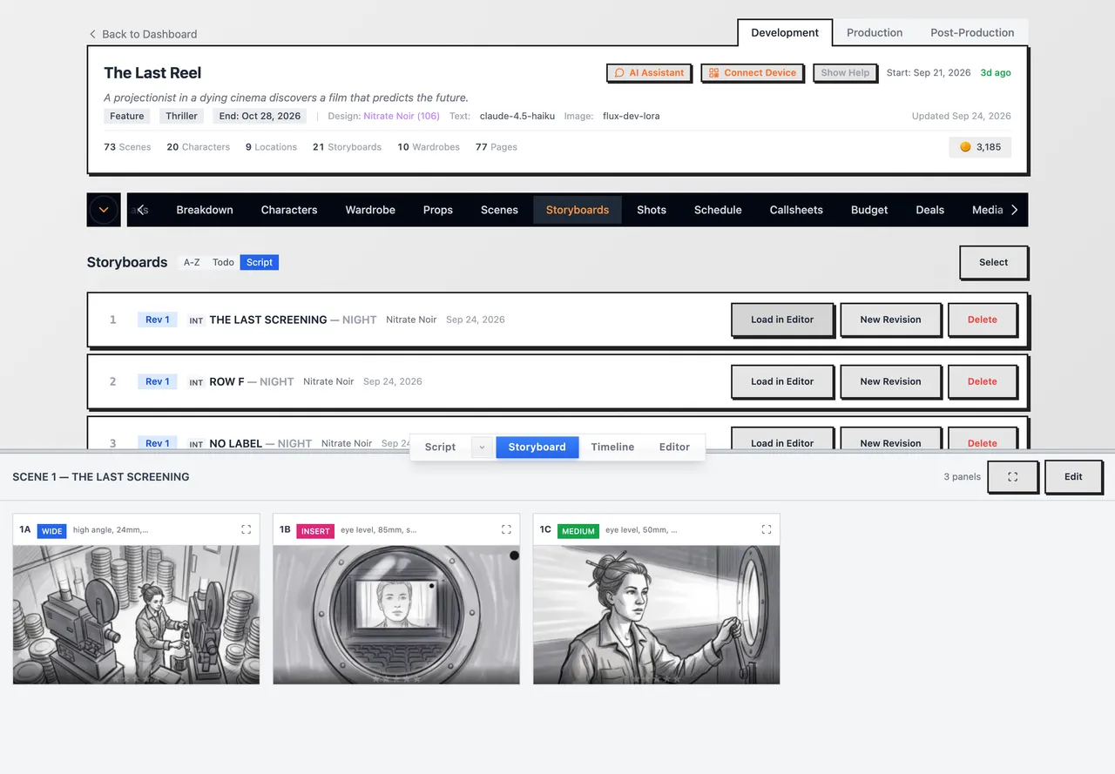Open the Budget section
Image resolution: width=1115 pixels, height=774 pixels.
click(x=869, y=210)
